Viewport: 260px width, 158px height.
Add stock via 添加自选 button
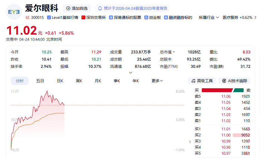pos(77,8)
